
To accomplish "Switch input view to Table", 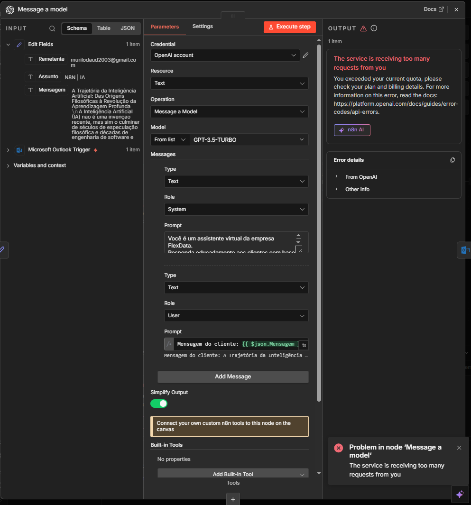I will (104, 28).
